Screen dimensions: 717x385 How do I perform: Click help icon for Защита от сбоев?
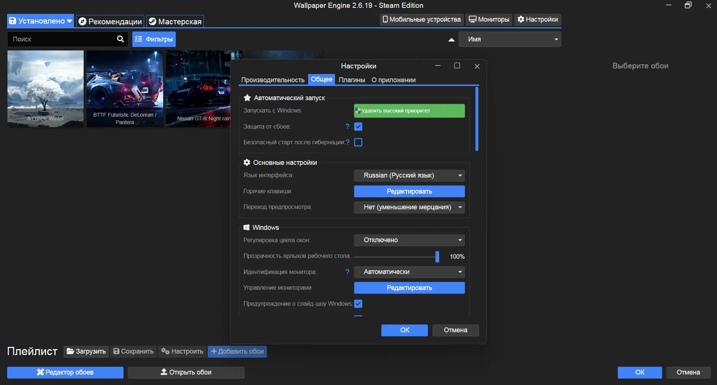[348, 126]
